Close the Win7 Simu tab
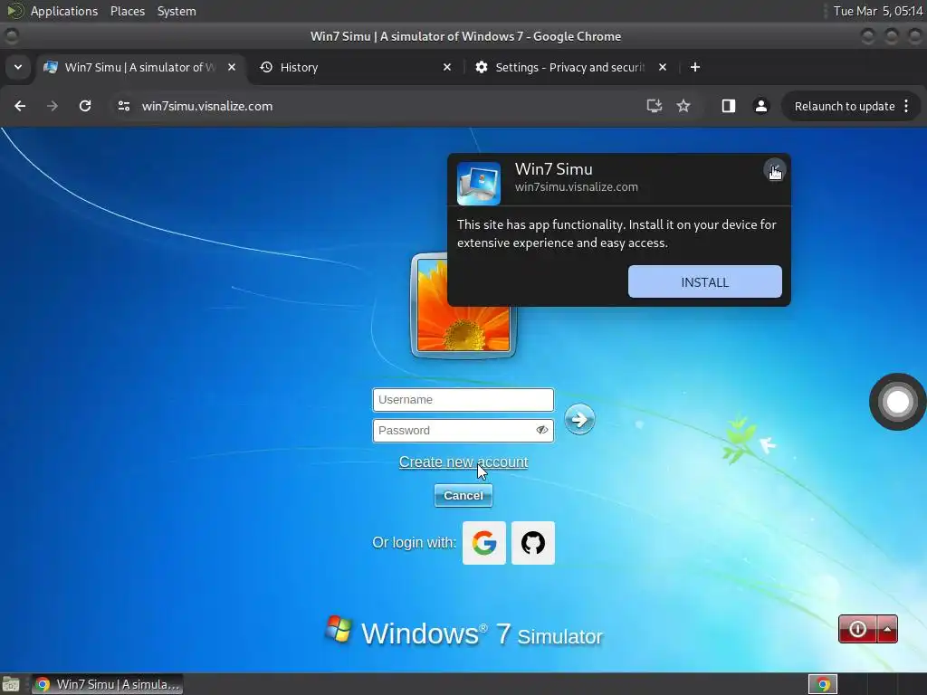927x695 pixels. click(x=232, y=67)
